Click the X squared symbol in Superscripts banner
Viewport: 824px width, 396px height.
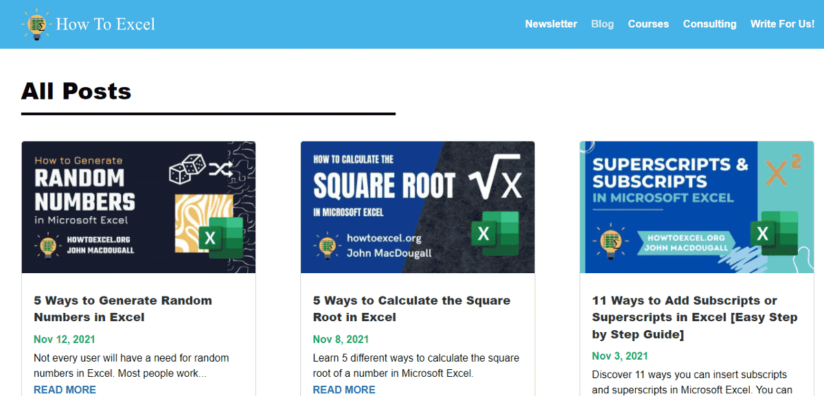point(784,171)
